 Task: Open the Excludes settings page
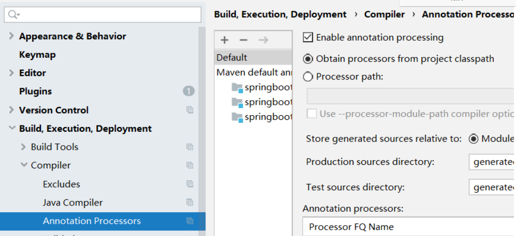62,184
